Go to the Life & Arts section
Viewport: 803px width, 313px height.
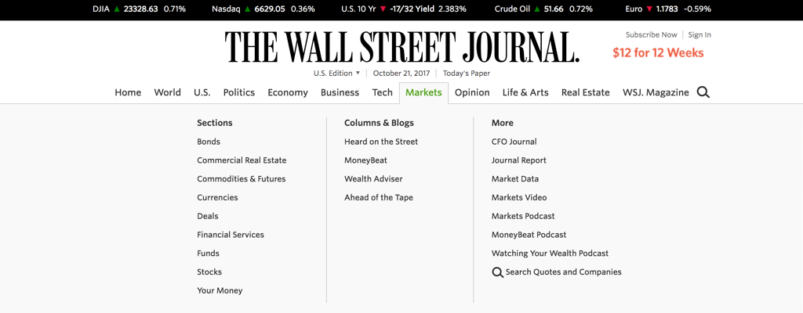525,92
